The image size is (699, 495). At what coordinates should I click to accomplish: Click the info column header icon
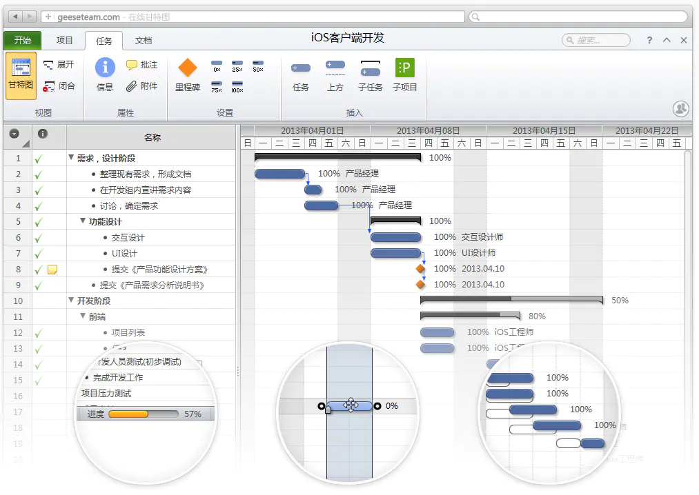click(x=43, y=133)
